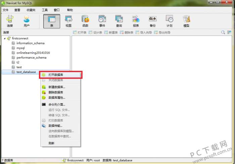
Task: Select the t2 database
Action: click(x=18, y=62)
